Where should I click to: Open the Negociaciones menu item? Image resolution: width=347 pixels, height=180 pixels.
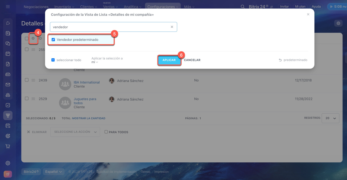pos(36,7)
